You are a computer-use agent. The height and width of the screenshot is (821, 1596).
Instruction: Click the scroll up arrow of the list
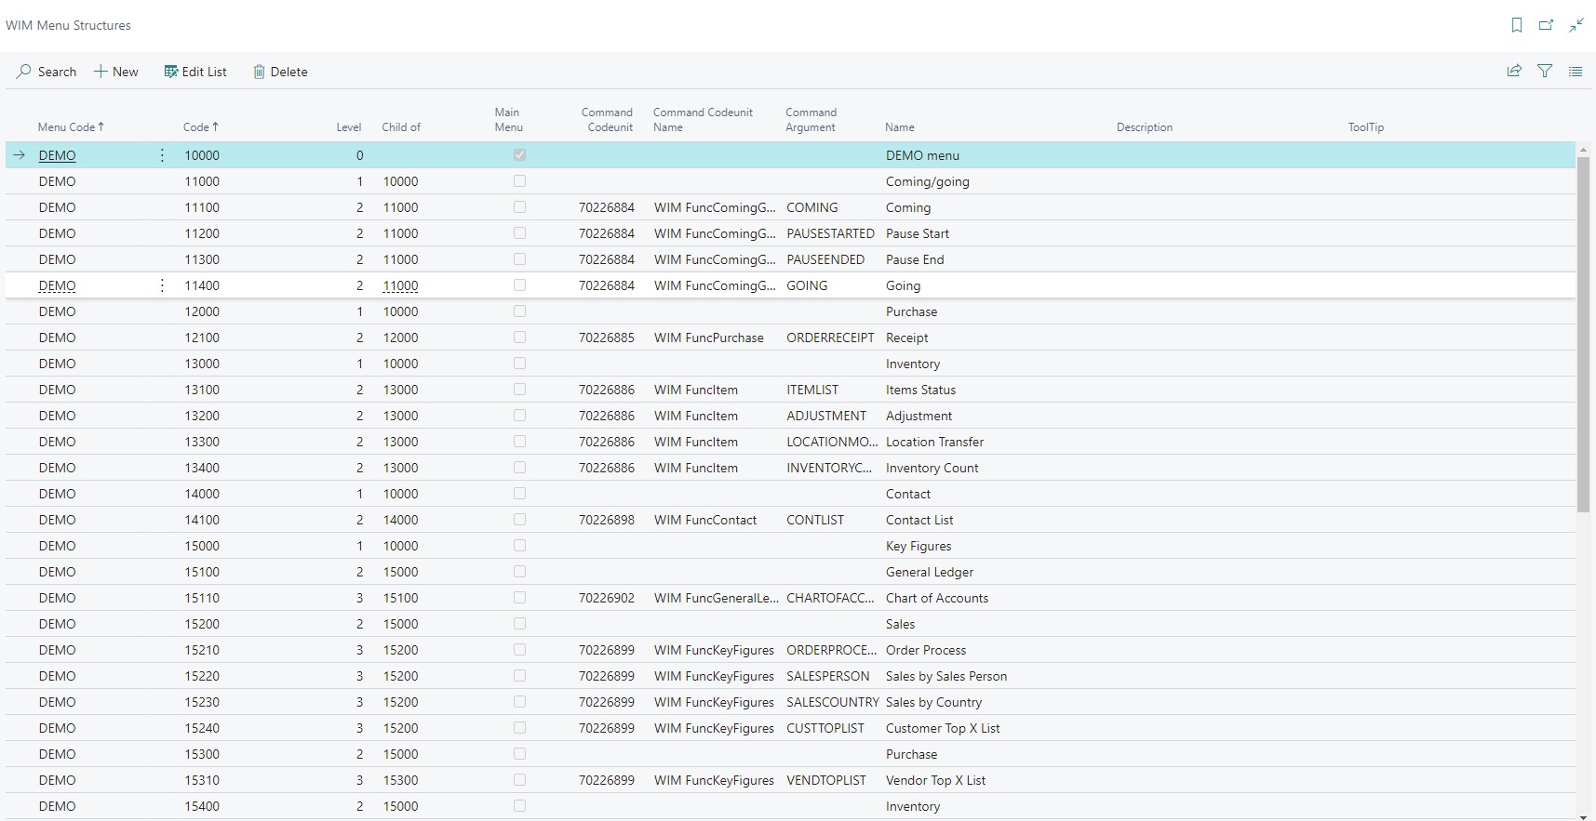1584,150
